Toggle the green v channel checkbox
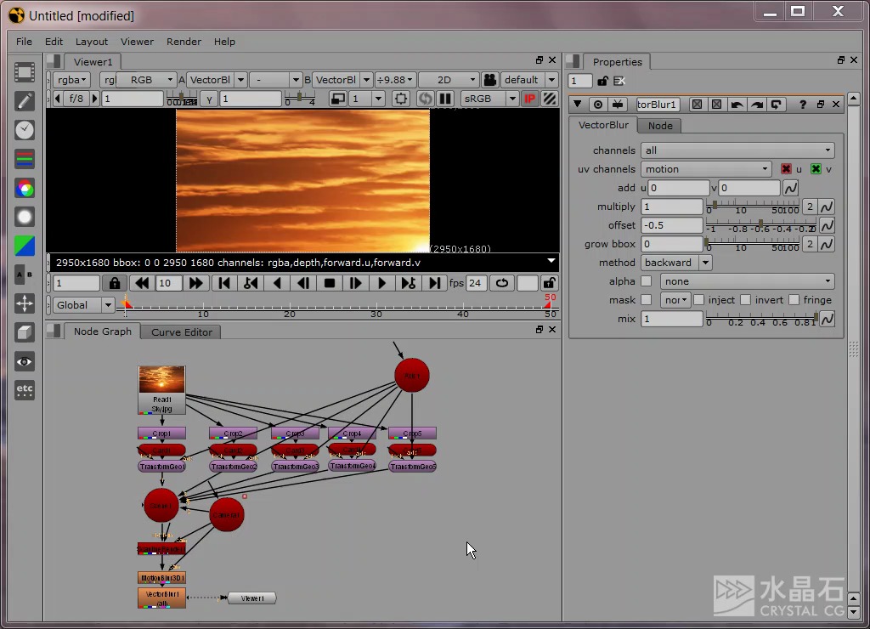The height and width of the screenshot is (629, 870). coord(816,169)
